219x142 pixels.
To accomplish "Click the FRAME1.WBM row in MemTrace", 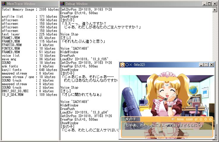I will (x=29, y=38).
